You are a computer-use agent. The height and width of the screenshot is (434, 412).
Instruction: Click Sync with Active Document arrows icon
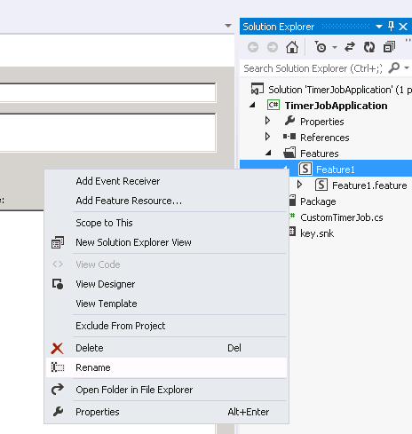350,47
